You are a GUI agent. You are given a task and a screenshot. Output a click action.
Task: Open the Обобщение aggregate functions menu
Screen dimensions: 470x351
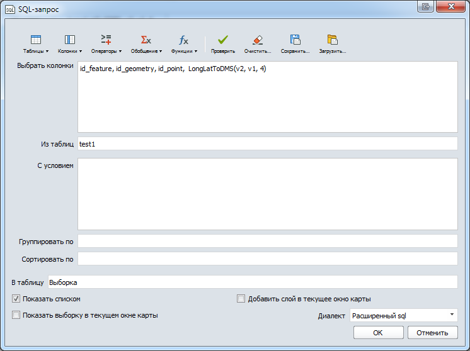(146, 43)
